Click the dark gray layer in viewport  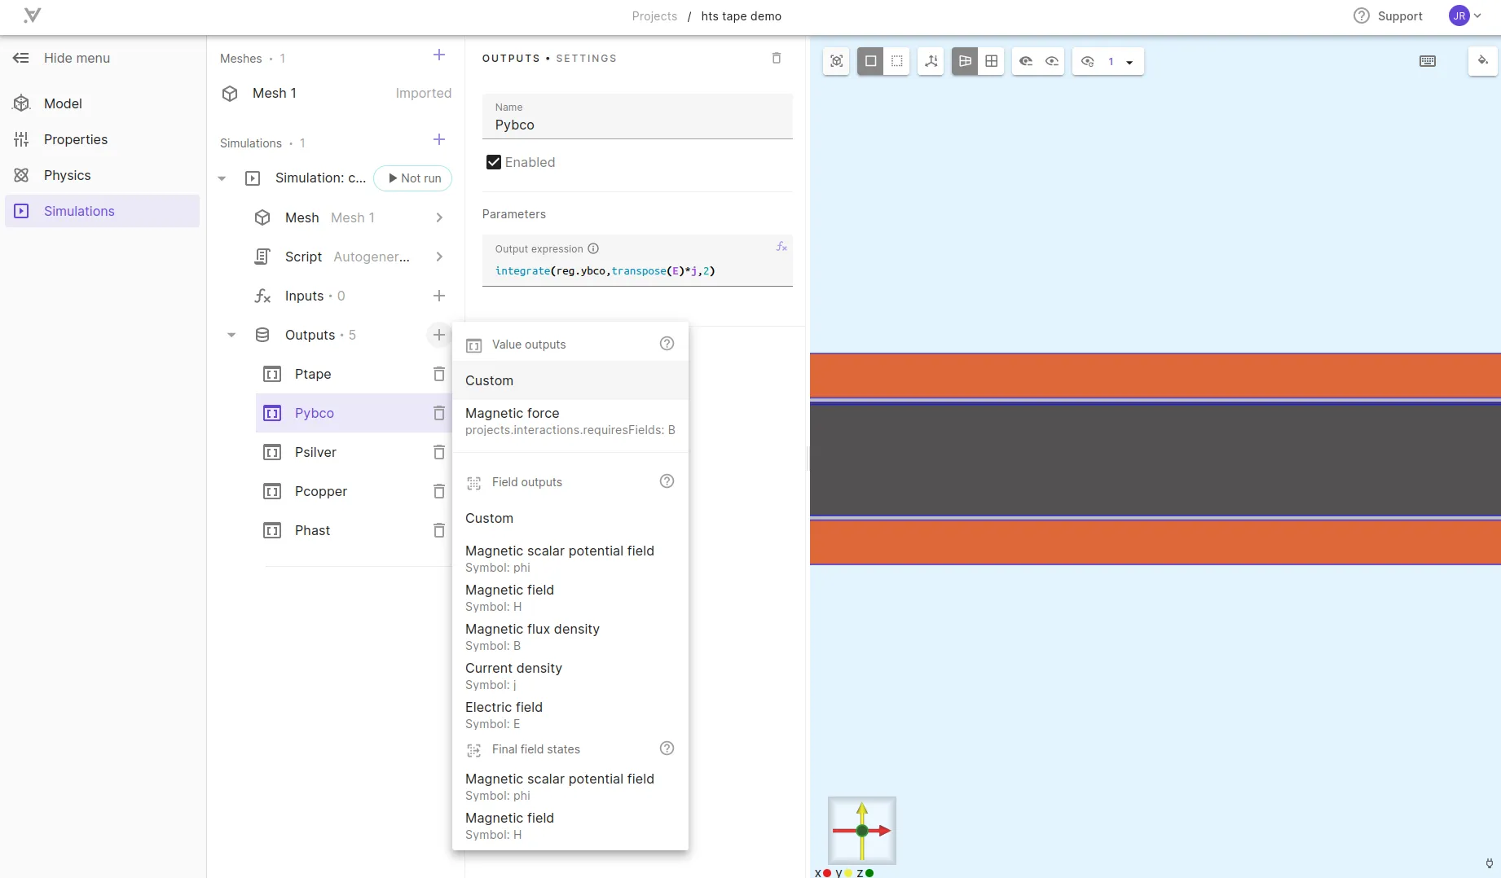click(x=1155, y=460)
